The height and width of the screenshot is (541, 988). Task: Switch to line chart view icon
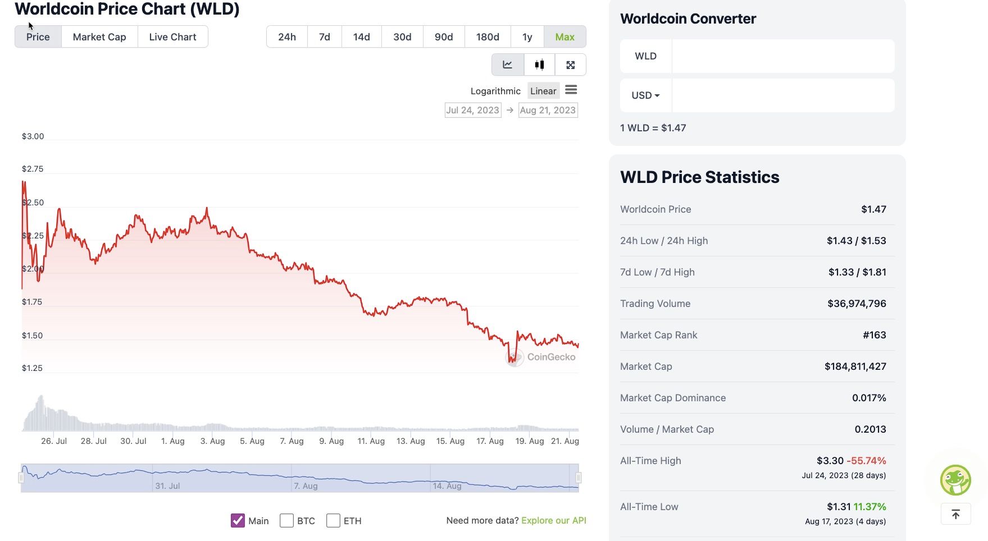[x=508, y=65]
